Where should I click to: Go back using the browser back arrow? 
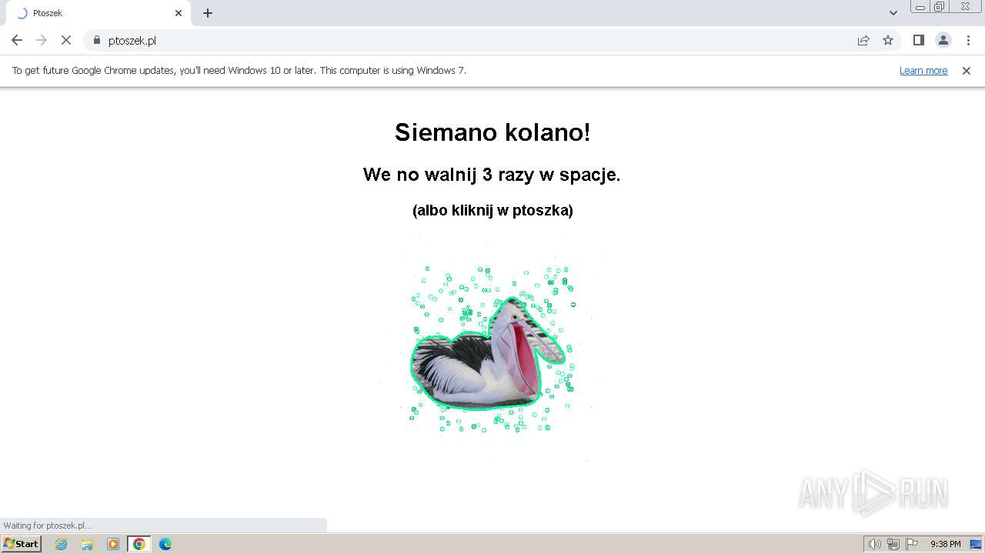coord(17,40)
